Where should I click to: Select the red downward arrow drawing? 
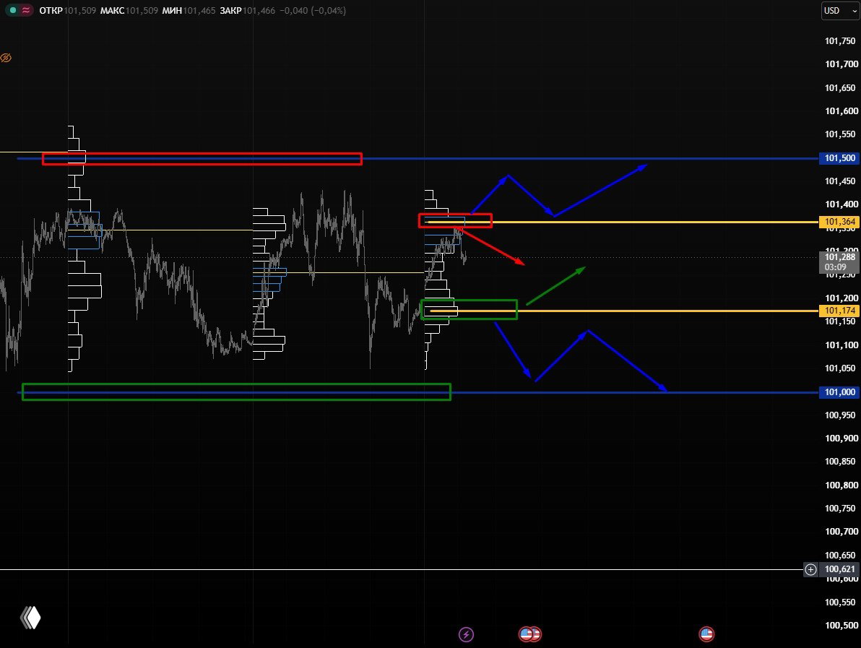pyautogui.click(x=493, y=247)
